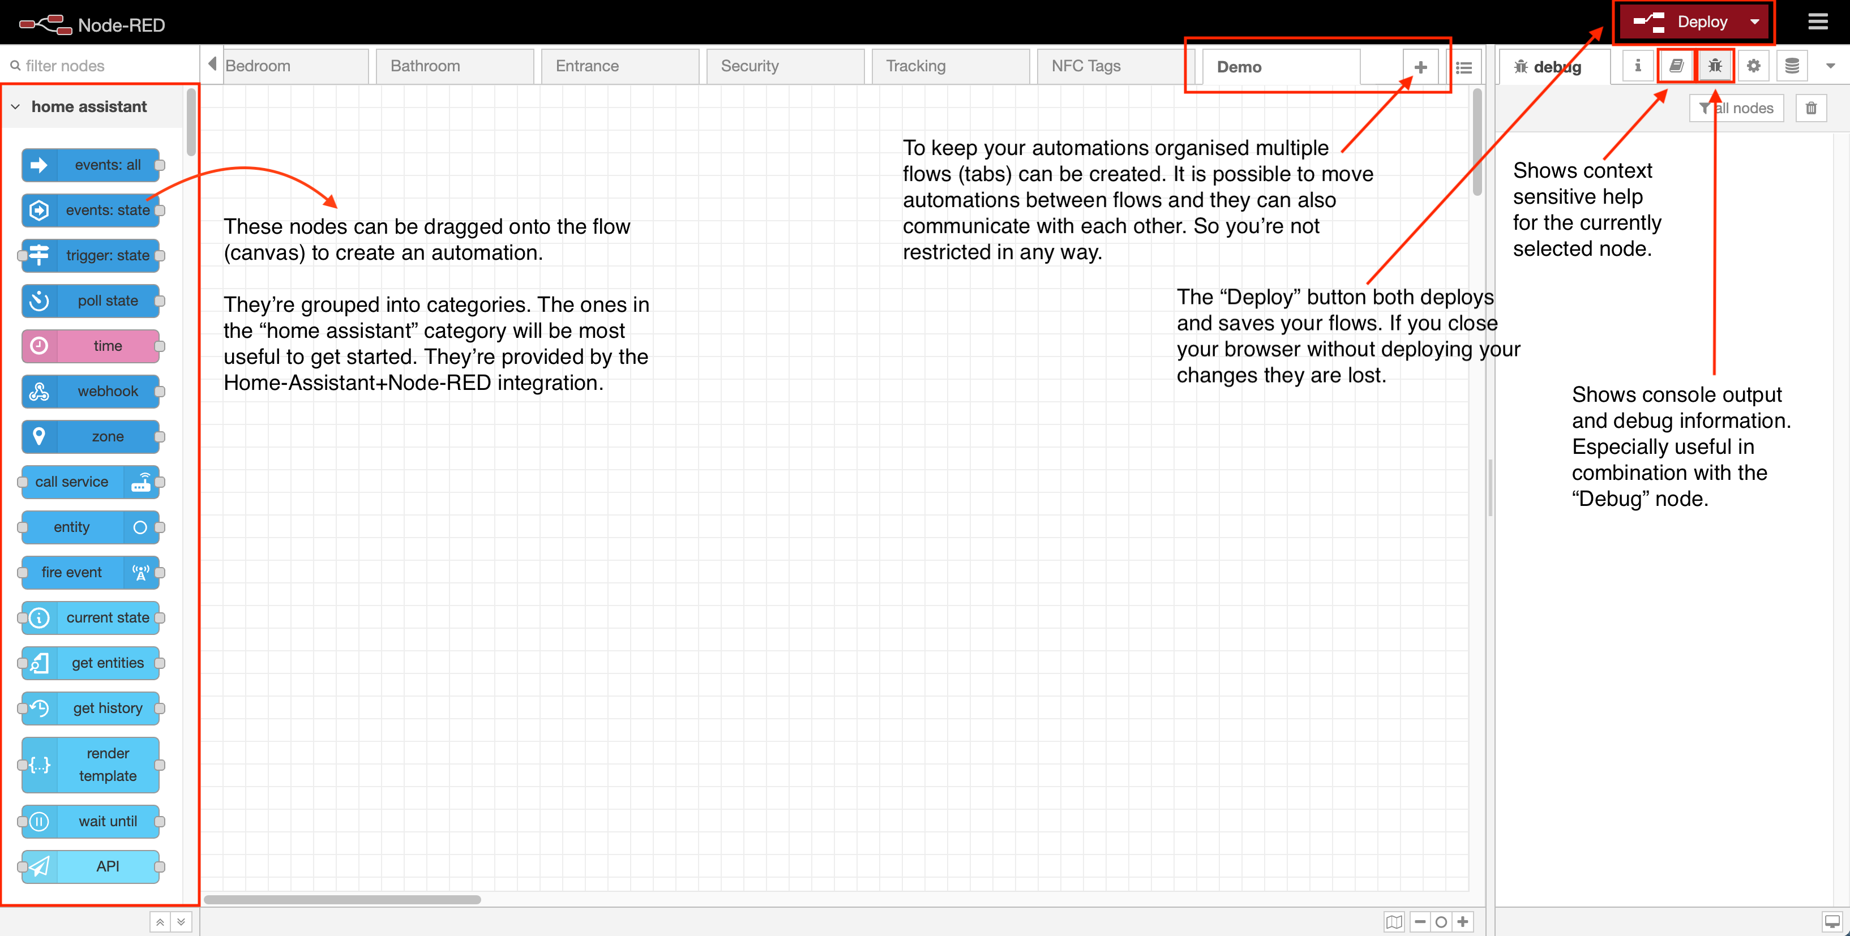This screenshot has width=1850, height=936.
Task: Select the 'entity' node
Action: 91,527
